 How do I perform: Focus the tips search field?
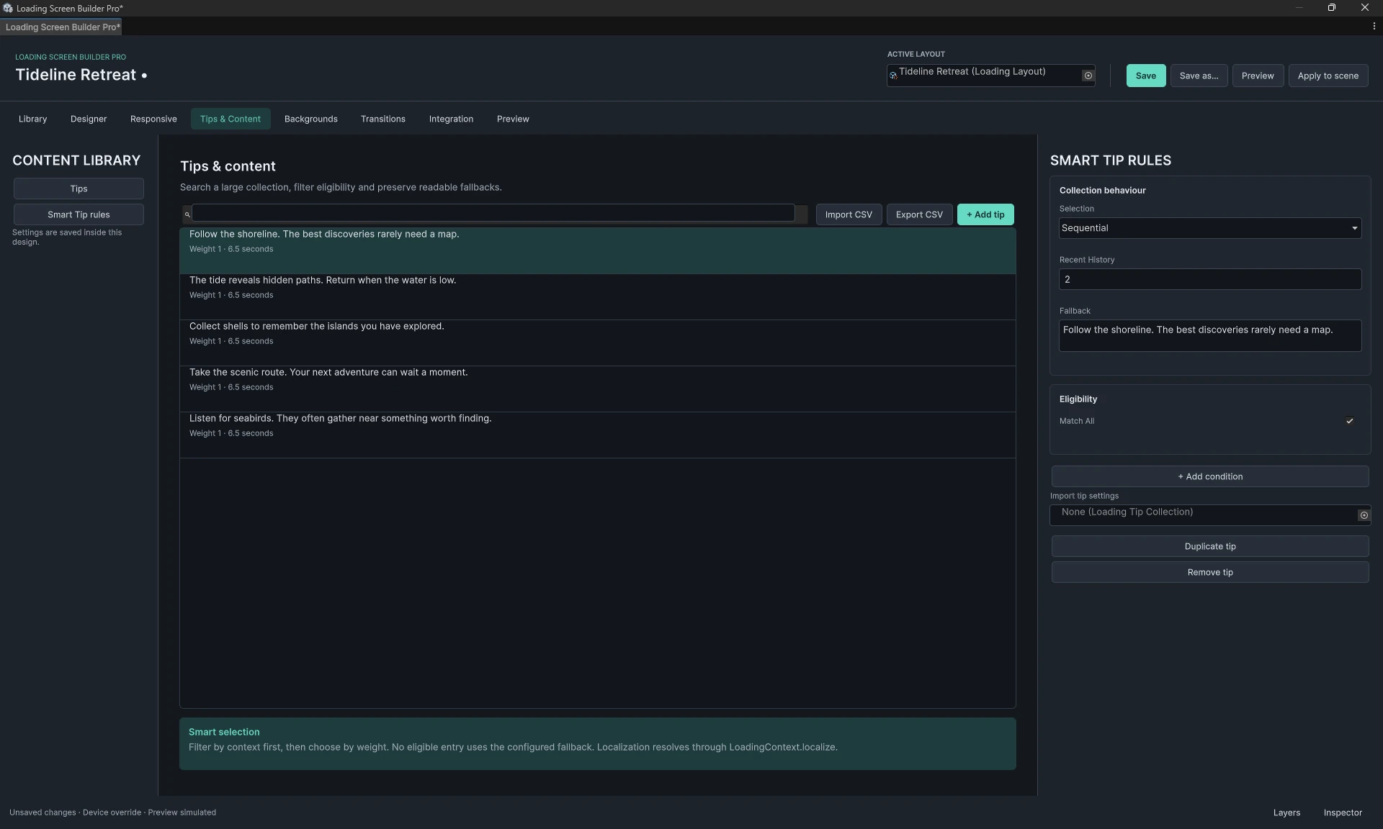click(493, 213)
